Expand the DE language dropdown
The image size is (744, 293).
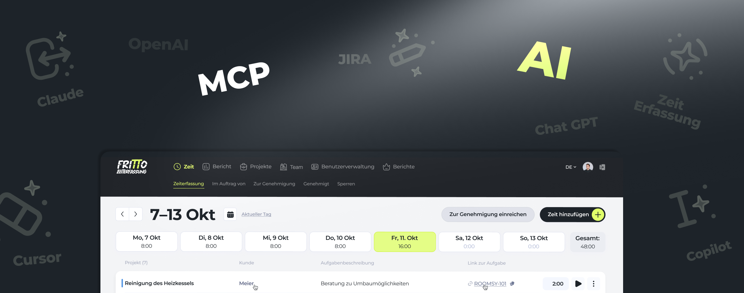click(570, 167)
